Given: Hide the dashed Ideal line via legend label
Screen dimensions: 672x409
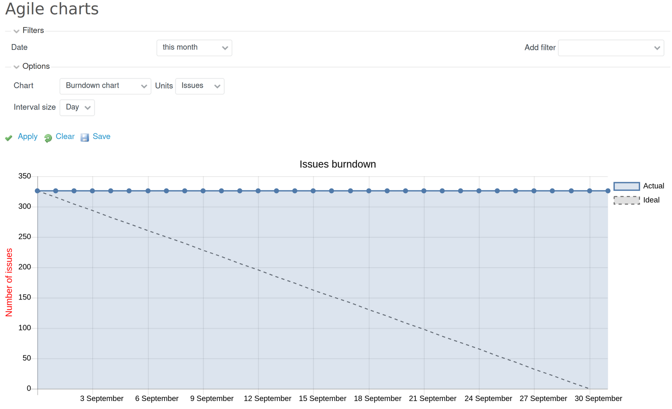Looking at the screenshot, I should coord(651,200).
